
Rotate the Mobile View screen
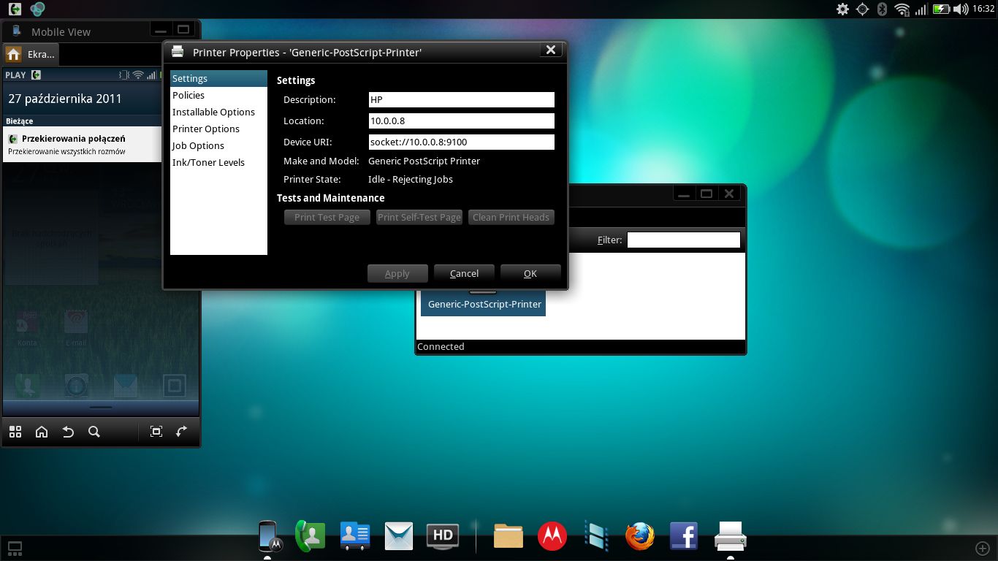pyautogui.click(x=182, y=432)
